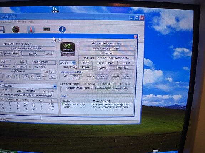Click the Gainward GeForce GTX 580 field
Screen dimensions: 205x153
coord(107,44)
